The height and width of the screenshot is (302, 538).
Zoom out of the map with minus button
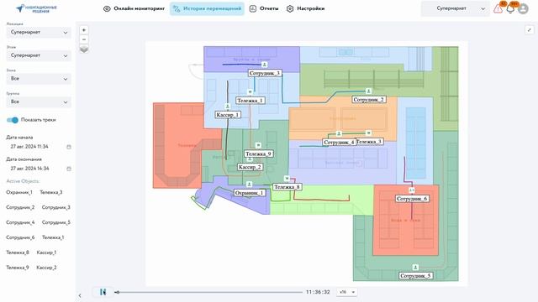pos(84,39)
